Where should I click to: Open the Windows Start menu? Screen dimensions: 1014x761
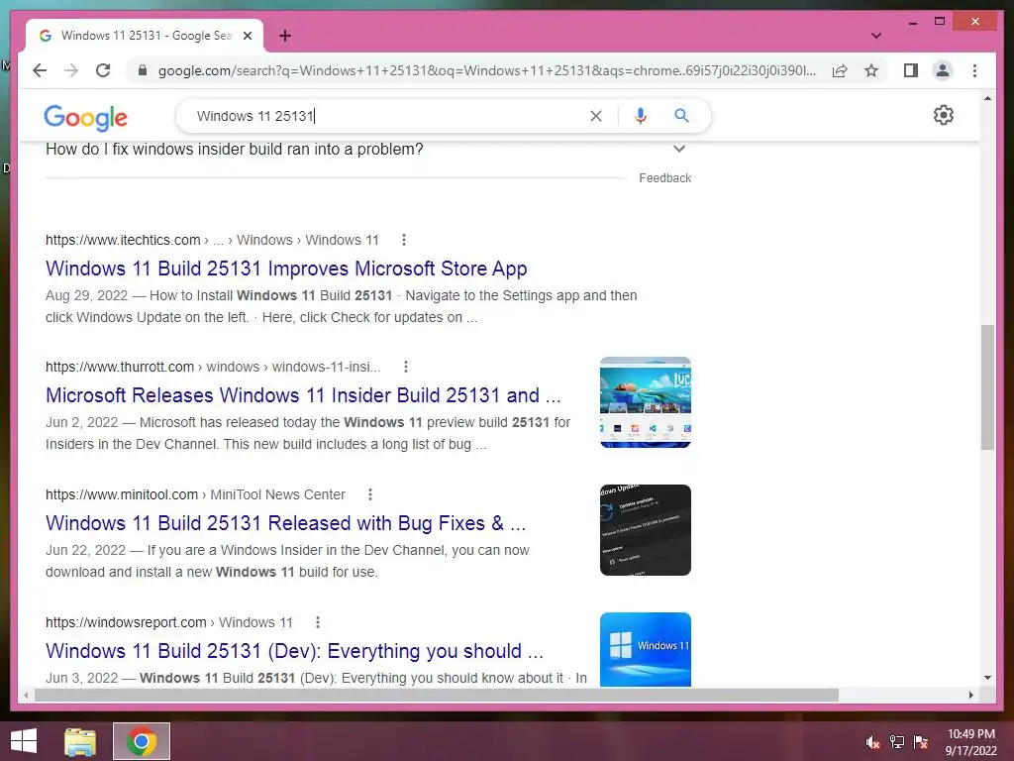coord(24,741)
